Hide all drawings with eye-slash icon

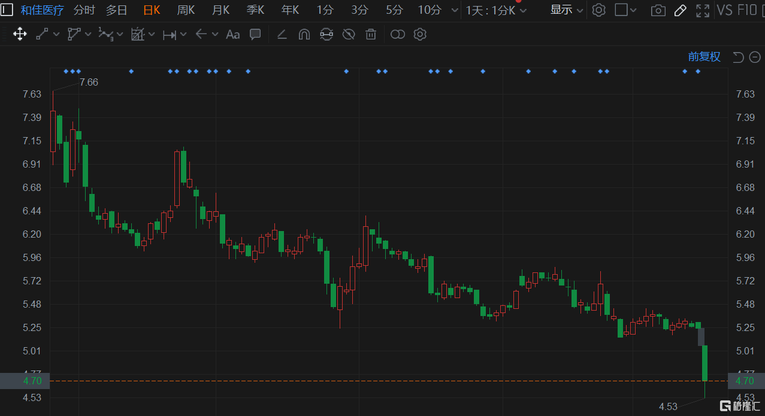click(349, 34)
